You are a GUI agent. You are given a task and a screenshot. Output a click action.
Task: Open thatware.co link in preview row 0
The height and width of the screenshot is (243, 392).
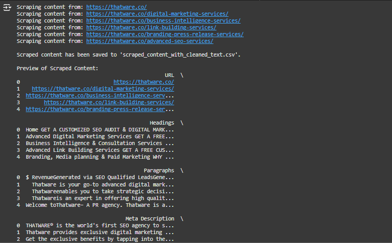click(x=144, y=82)
